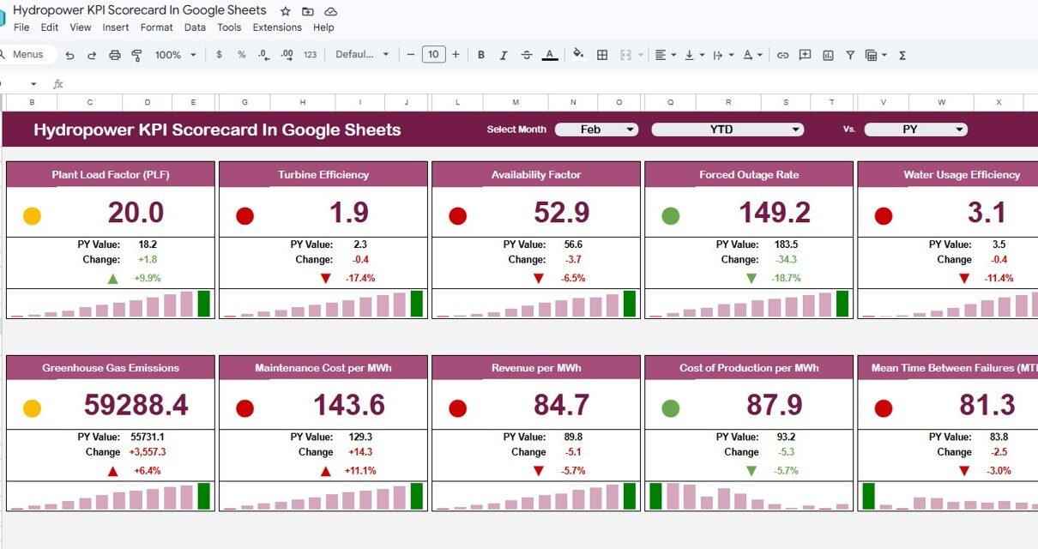Open the fill color picker
The width and height of the screenshot is (1038, 549).
point(578,54)
